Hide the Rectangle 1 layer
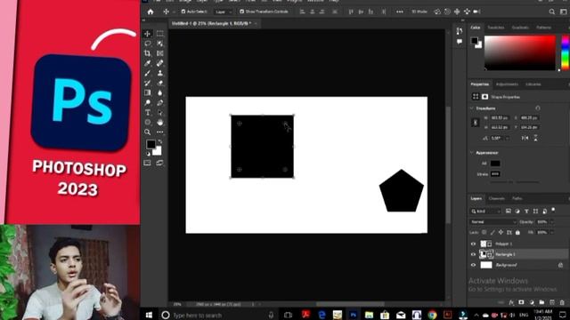Viewport: 570px width, 320px height. 473,254
